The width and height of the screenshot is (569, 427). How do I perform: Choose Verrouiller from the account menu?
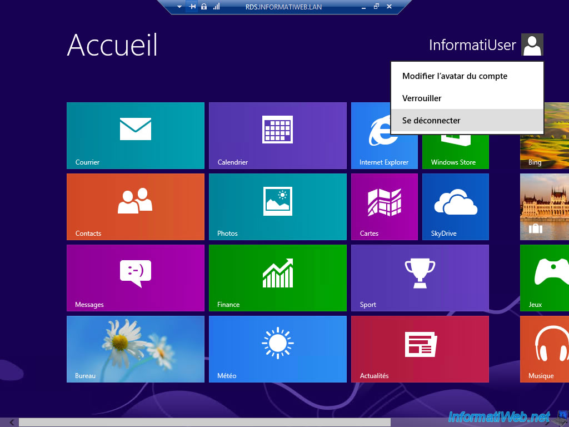click(467, 98)
